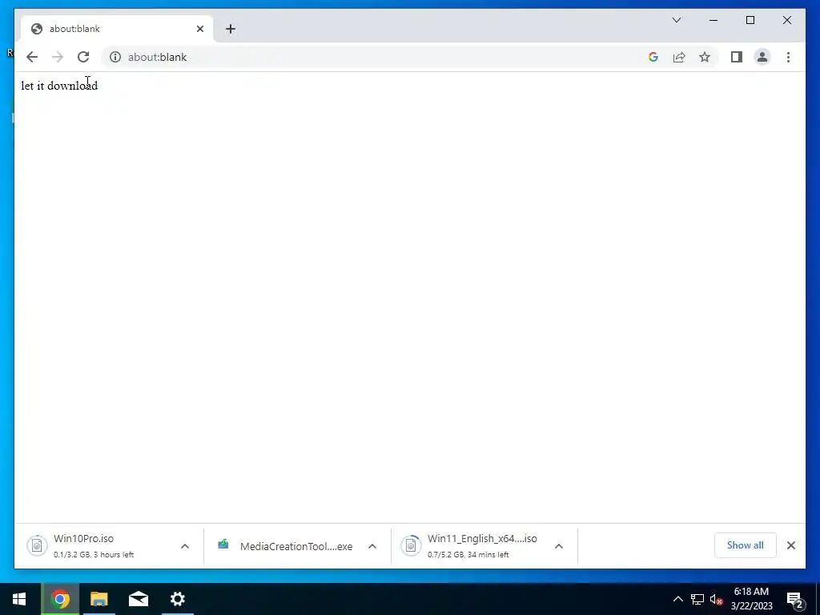
Task: Open the notification center icon
Action: click(x=794, y=599)
